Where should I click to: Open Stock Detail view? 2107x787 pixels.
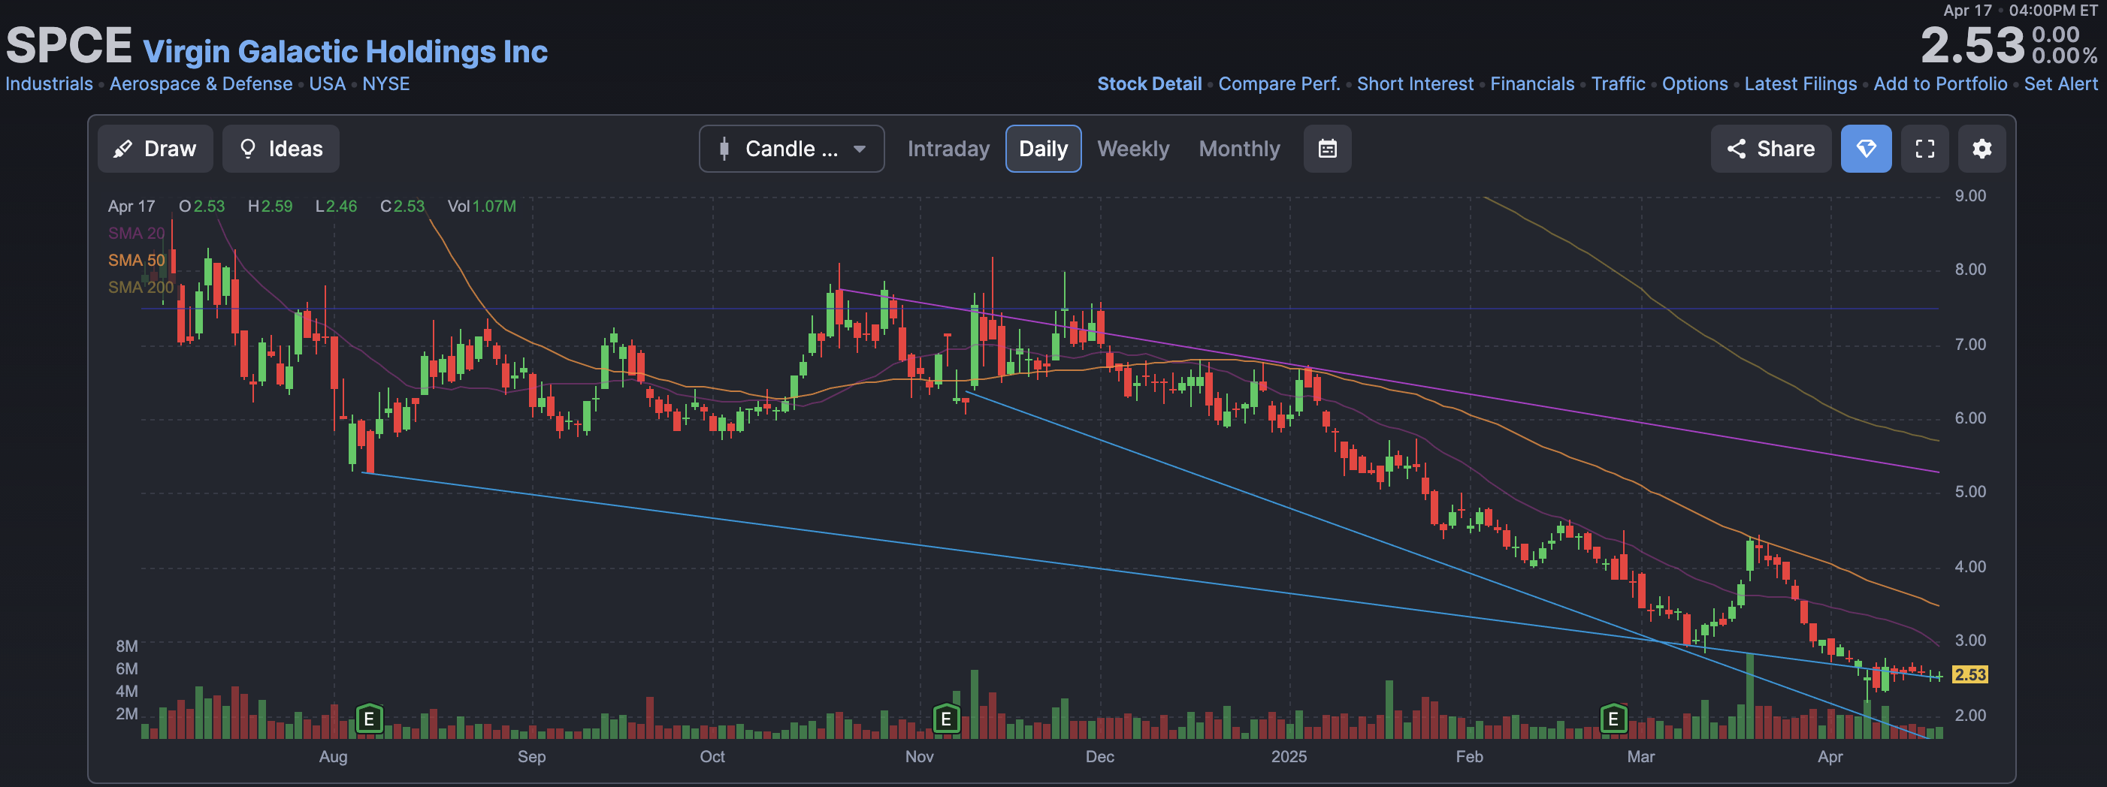tap(1149, 84)
